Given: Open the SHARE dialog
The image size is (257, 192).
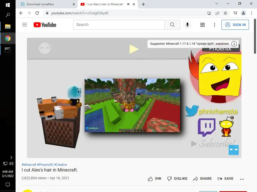Looking at the screenshot, I should (202, 178).
